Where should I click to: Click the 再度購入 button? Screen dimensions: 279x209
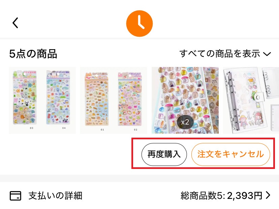point(164,154)
